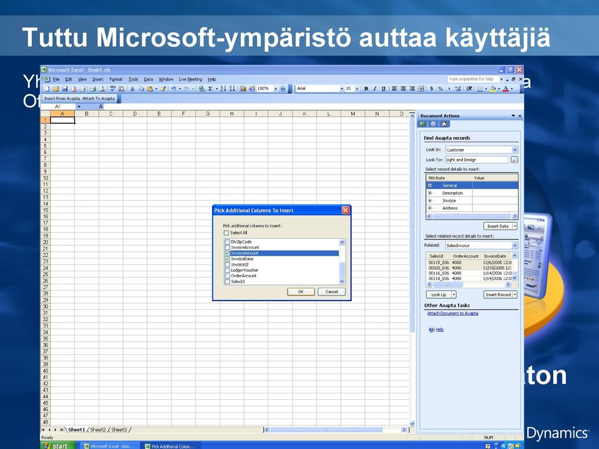
Task: Check the DlvZipCode checkbox
Action: pyautogui.click(x=227, y=242)
